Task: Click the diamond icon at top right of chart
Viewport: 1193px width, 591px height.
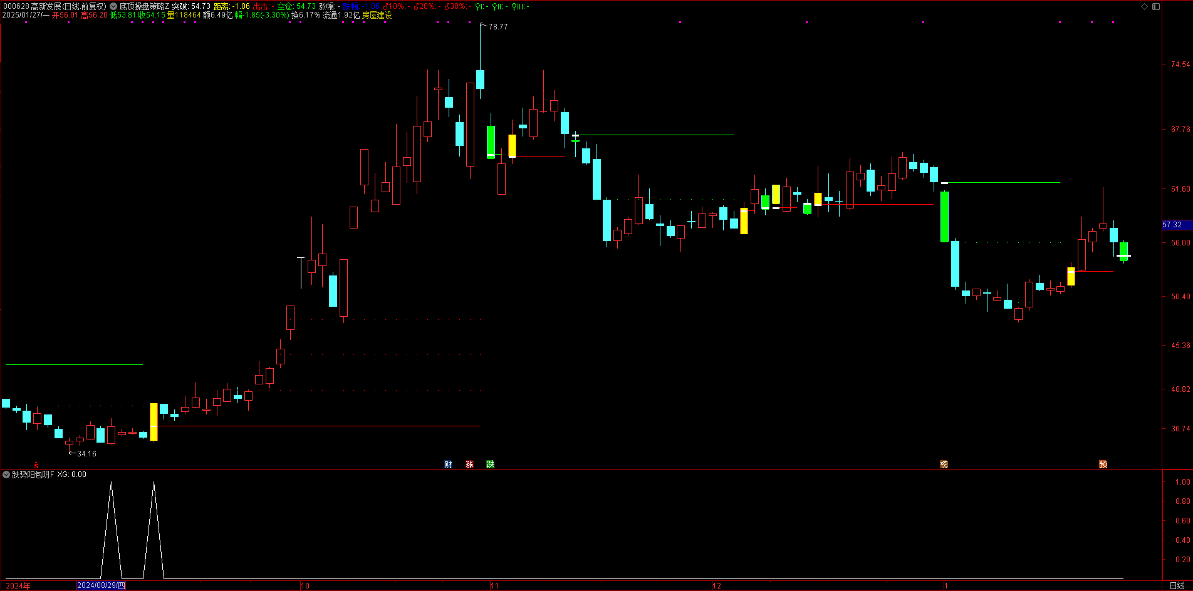Action: (x=1144, y=6)
